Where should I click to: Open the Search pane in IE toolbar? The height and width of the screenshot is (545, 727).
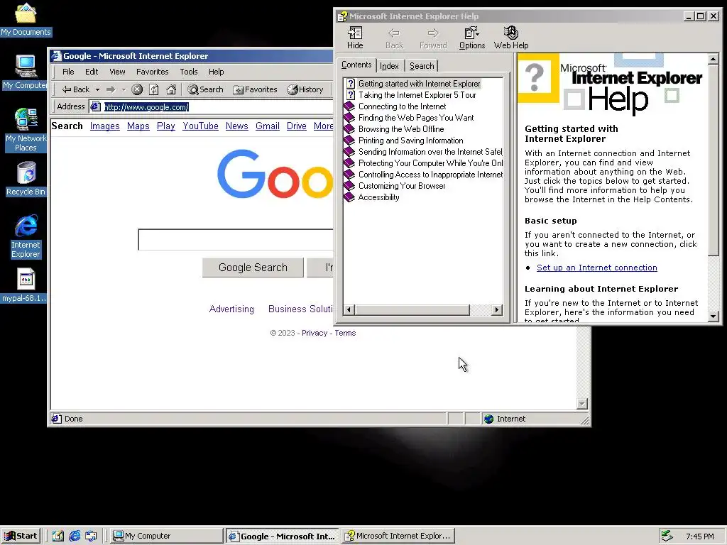click(x=205, y=89)
